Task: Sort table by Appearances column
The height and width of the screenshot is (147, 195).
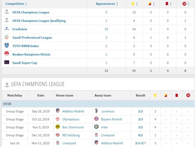Action: click(x=107, y=4)
